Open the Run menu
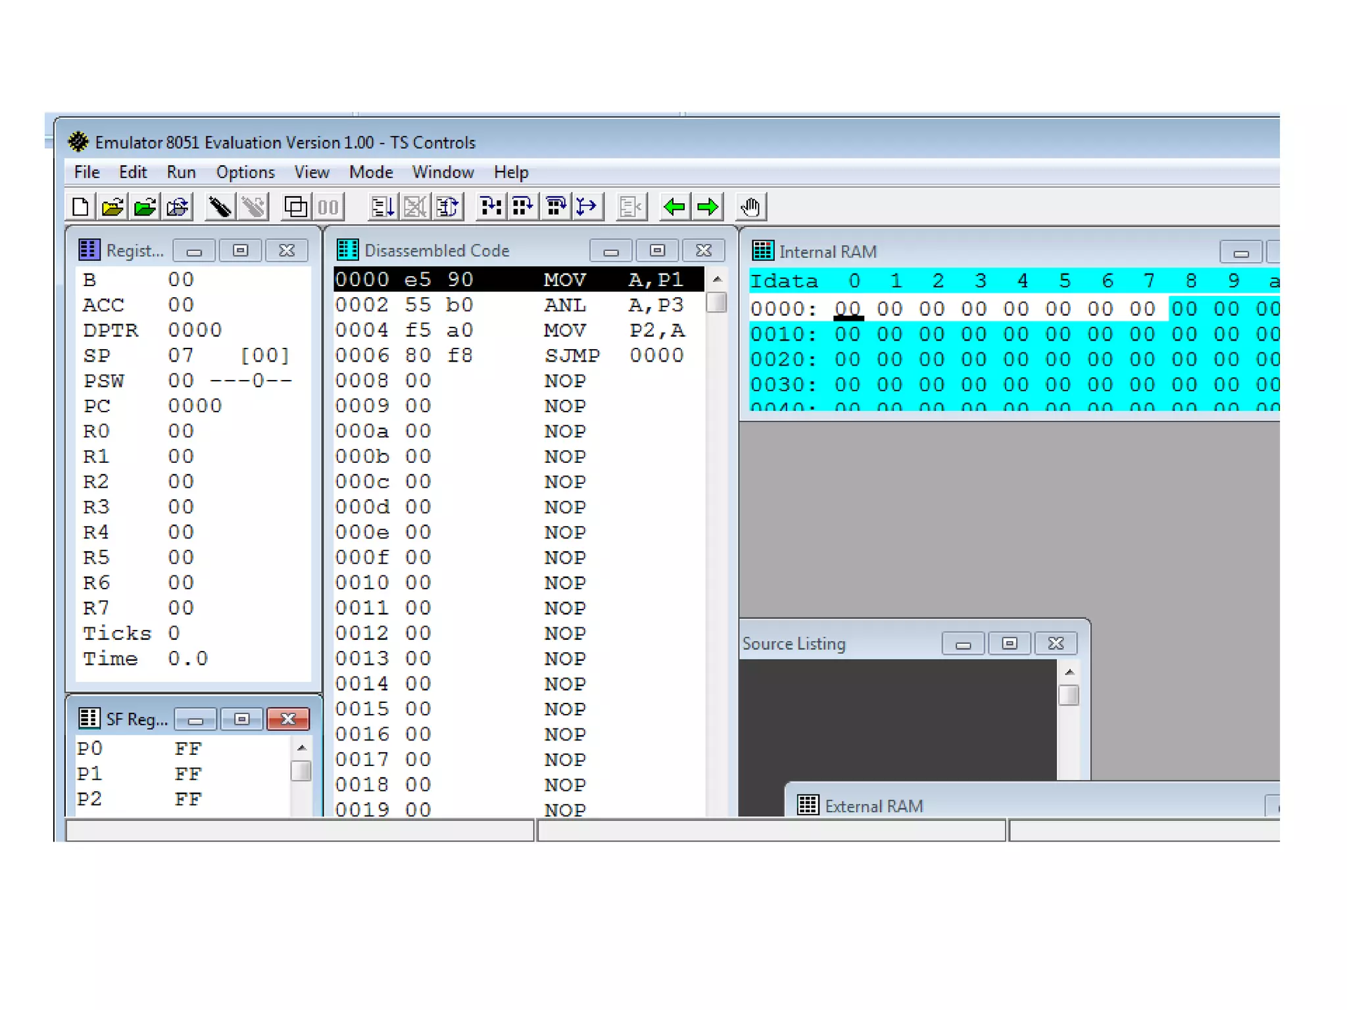 (x=181, y=172)
